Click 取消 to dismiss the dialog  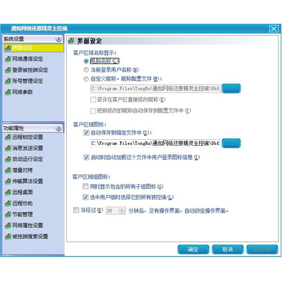(x=228, y=249)
